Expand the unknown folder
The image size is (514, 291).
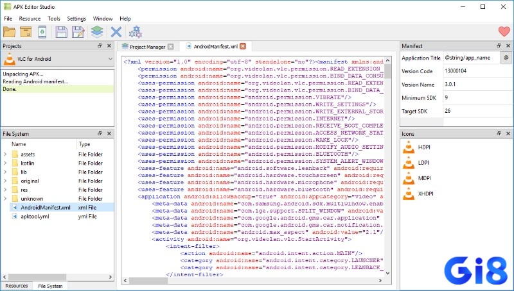pos(5,199)
